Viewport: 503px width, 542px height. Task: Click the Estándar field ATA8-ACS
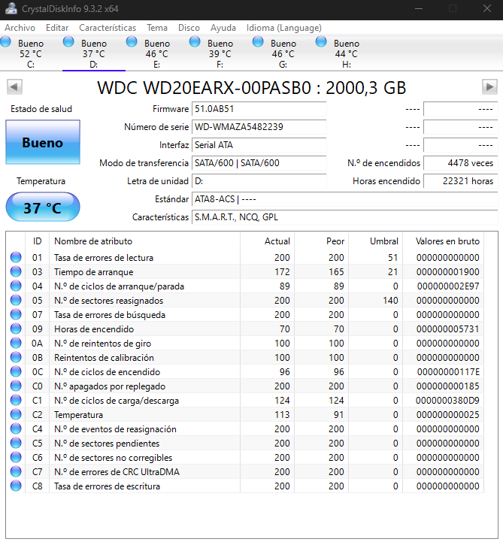tap(344, 199)
